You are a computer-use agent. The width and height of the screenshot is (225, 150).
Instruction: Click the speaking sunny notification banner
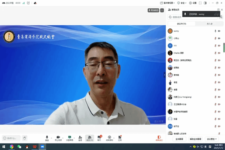(201, 14)
